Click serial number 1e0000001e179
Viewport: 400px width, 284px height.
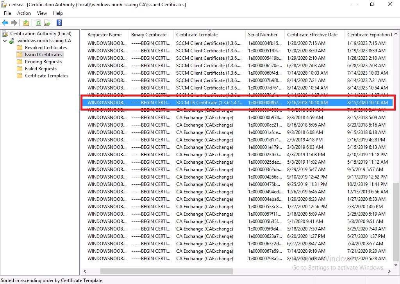[265, 147]
